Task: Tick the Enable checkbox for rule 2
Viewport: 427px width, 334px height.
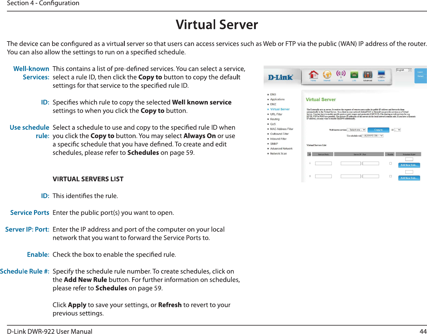Action: click(391, 176)
